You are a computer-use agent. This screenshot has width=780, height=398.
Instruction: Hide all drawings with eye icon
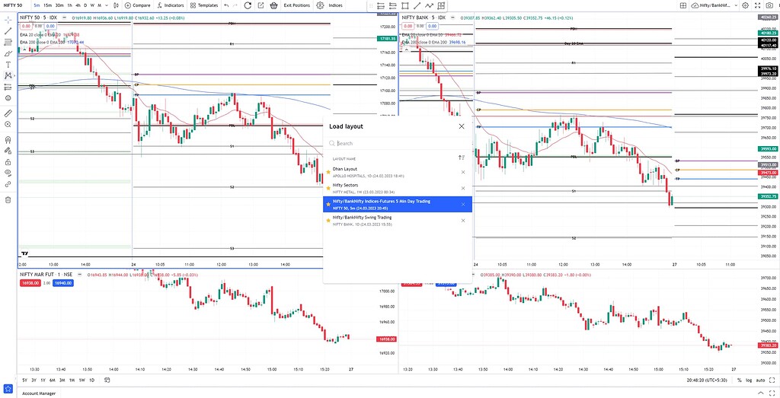coord(8,173)
